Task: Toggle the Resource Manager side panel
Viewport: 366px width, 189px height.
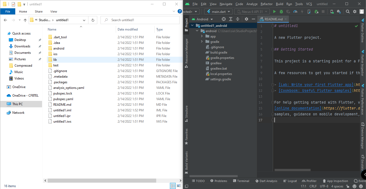Action: [186, 53]
